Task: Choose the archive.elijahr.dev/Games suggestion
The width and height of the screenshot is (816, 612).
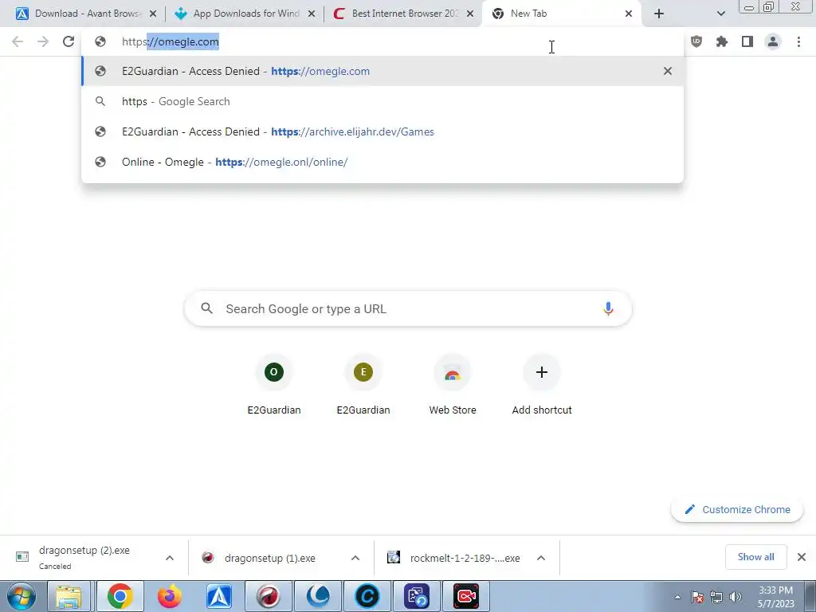Action: click(x=382, y=131)
